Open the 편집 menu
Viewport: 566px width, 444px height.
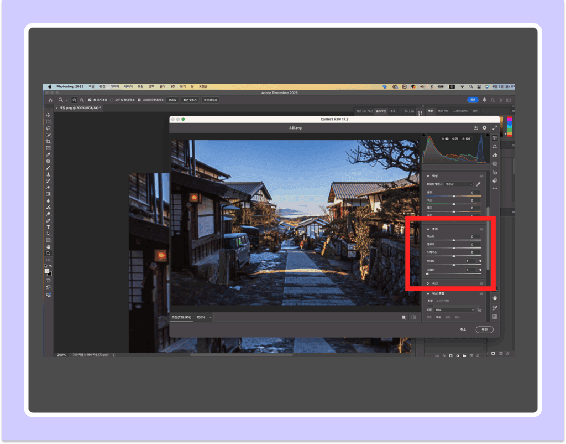pos(102,87)
